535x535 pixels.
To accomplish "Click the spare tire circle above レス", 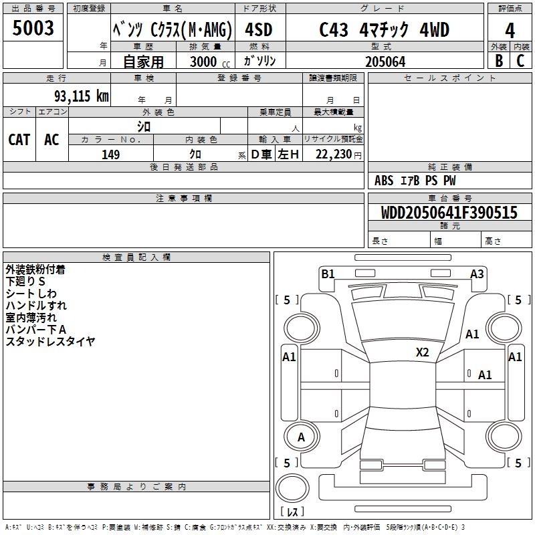I will click(292, 488).
